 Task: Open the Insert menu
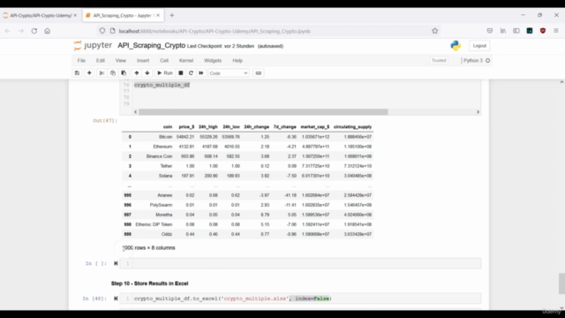(143, 61)
